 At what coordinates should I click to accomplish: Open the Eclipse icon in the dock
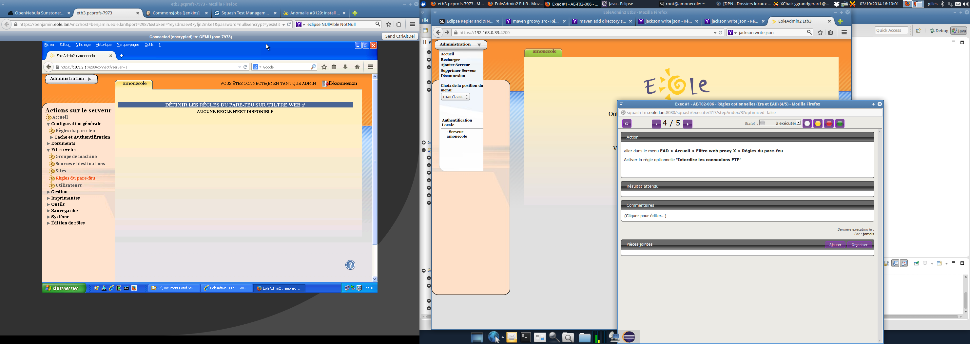pyautogui.click(x=629, y=337)
